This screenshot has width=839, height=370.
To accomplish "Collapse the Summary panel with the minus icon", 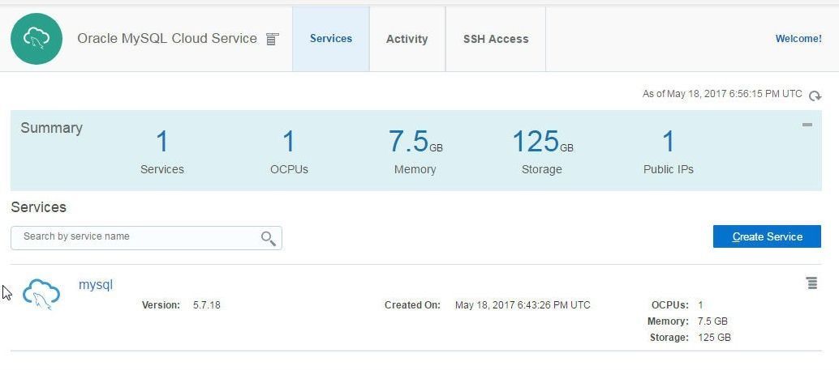I will click(807, 125).
